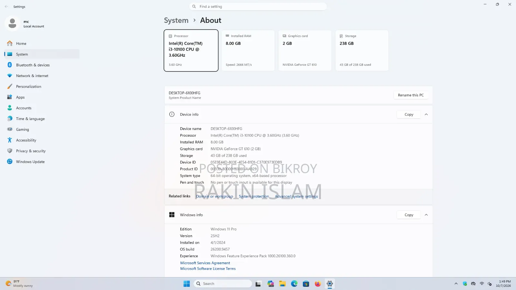Viewport: 516px width, 290px height.
Task: Show hidden tray icons chevron
Action: [456, 284]
